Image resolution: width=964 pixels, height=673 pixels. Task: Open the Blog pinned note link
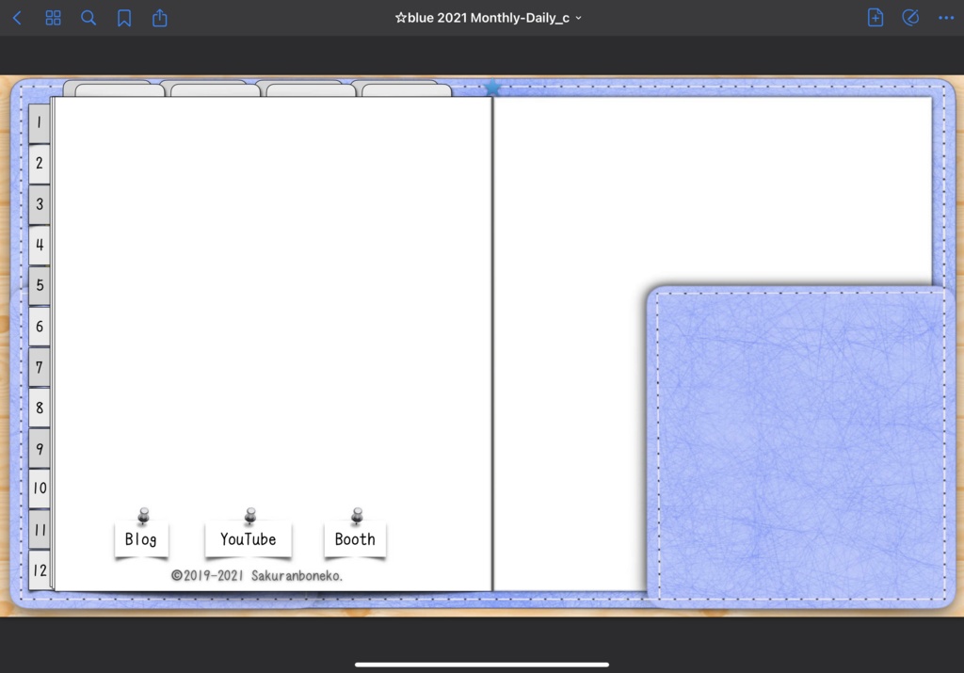pos(141,539)
